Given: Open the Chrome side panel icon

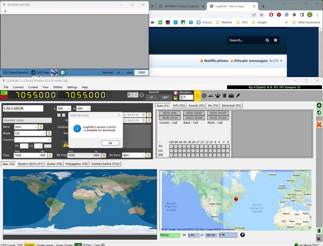Looking at the screenshot, I should coord(302,15).
